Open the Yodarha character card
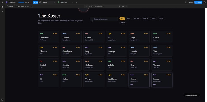207x102 pixels. [x=117, y=64]
